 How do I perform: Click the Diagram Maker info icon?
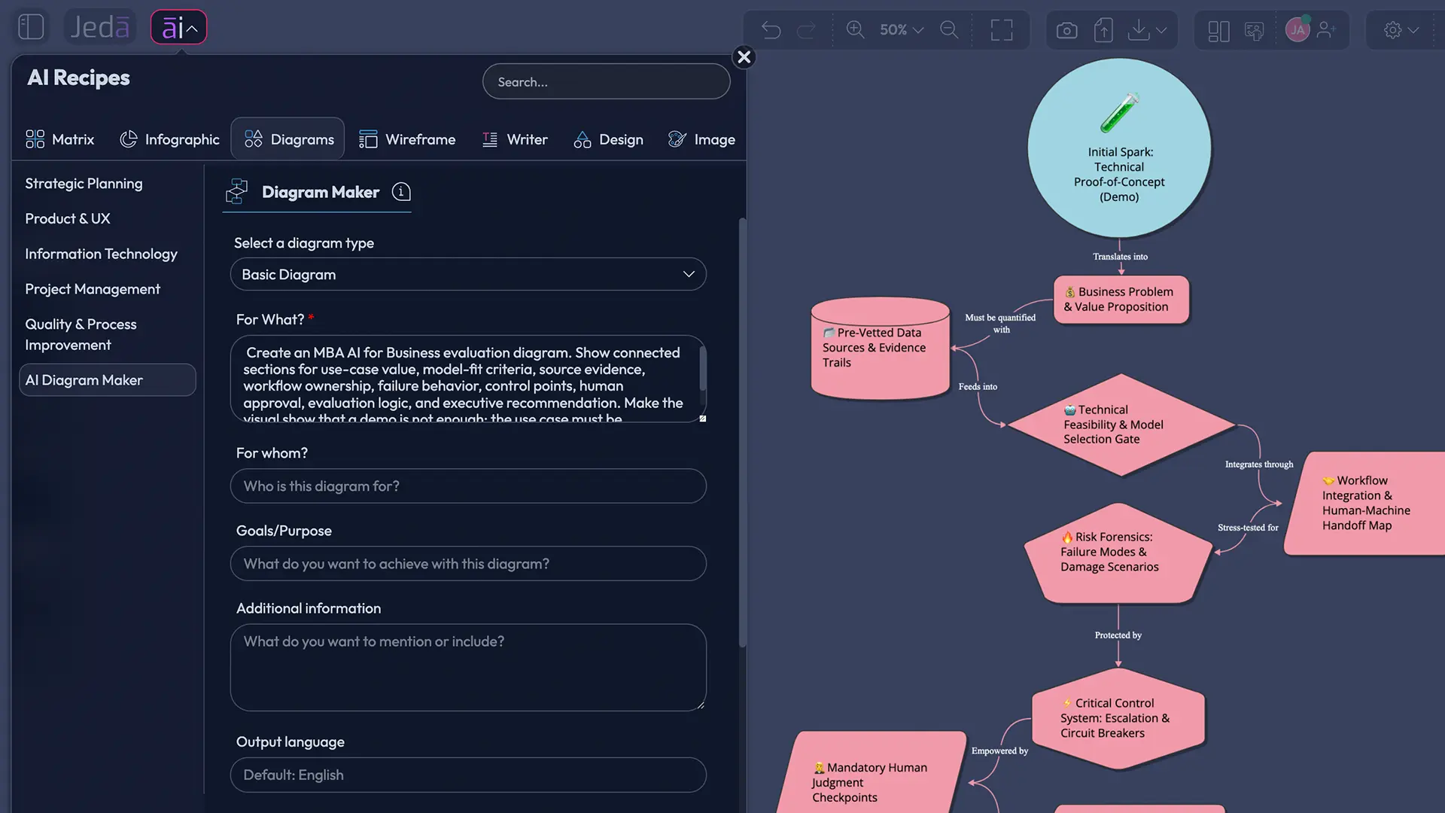point(401,192)
